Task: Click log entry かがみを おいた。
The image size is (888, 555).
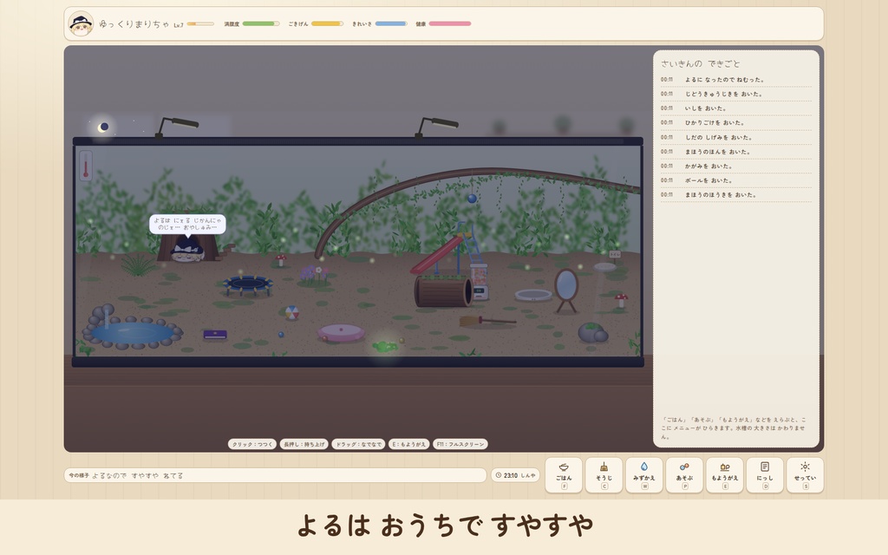Action: point(736,166)
